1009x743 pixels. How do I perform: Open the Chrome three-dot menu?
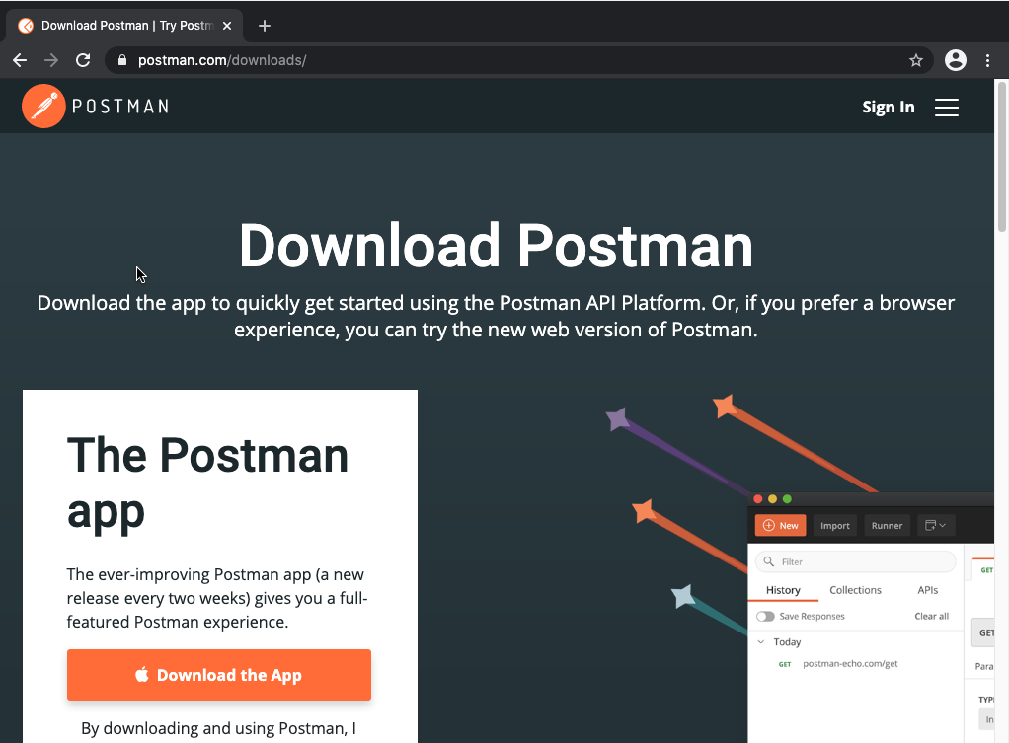(x=987, y=60)
